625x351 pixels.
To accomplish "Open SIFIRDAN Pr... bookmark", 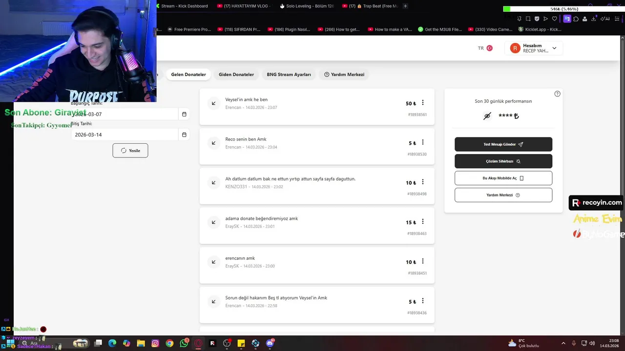I will click(x=239, y=29).
